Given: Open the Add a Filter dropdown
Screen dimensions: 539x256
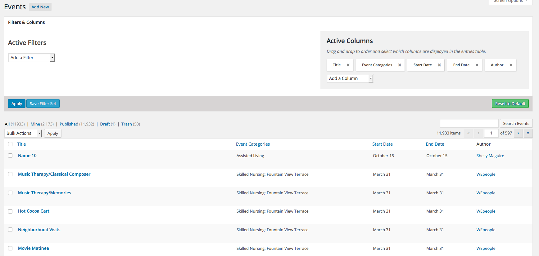Looking at the screenshot, I should [x=31, y=58].
